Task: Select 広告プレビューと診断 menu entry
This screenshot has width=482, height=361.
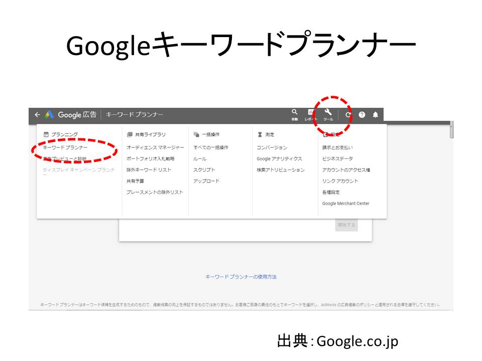Action: click(x=65, y=159)
